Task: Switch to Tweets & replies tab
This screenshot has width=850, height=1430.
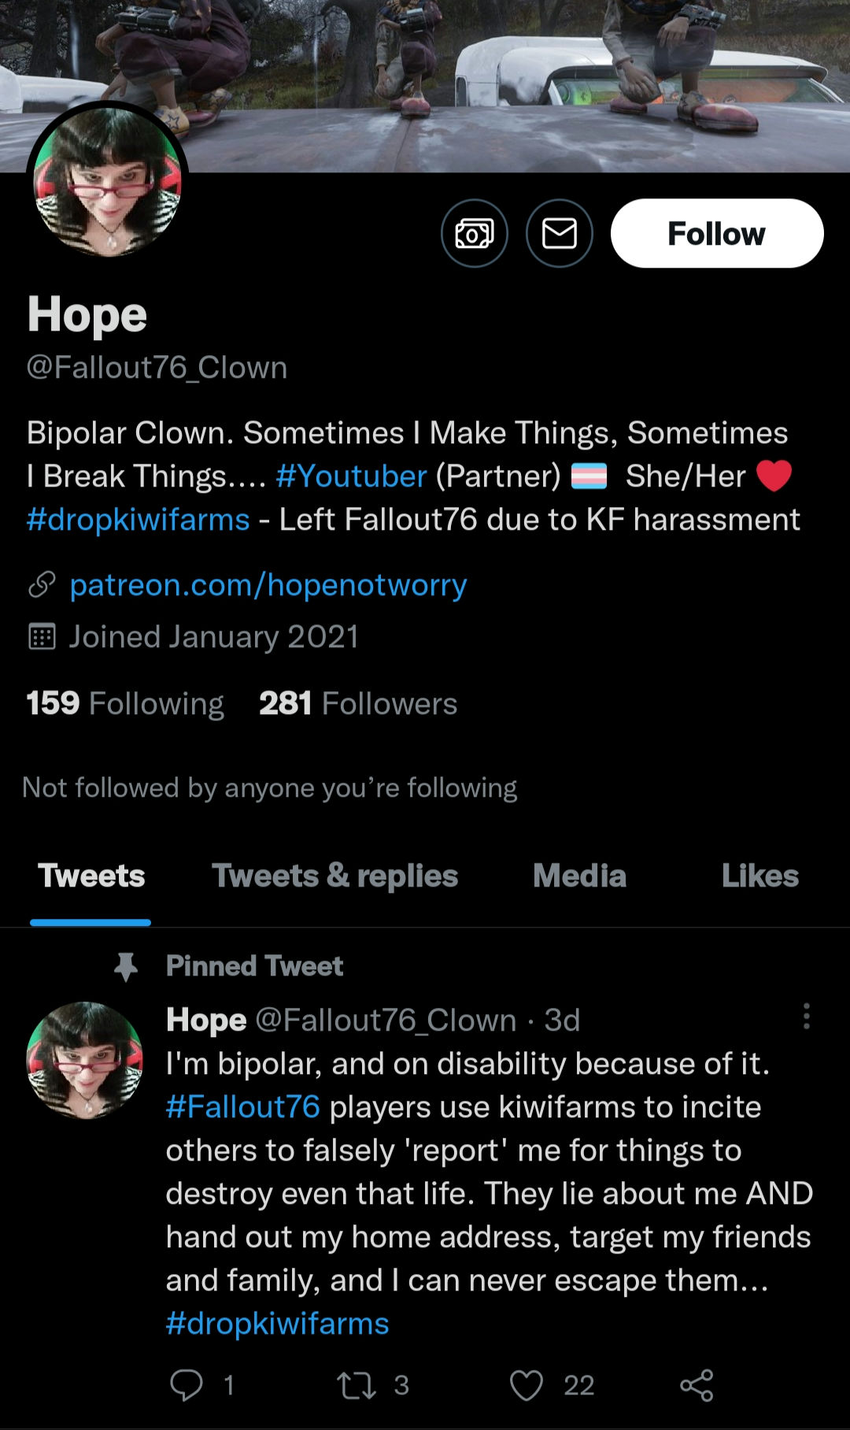Action: [x=335, y=876]
